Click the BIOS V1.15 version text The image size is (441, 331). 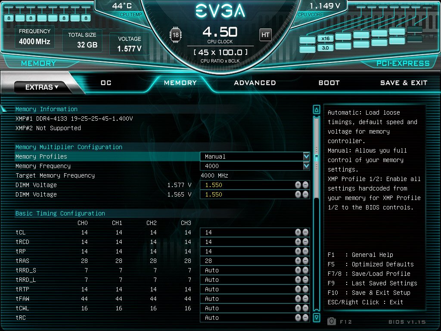coord(407,322)
